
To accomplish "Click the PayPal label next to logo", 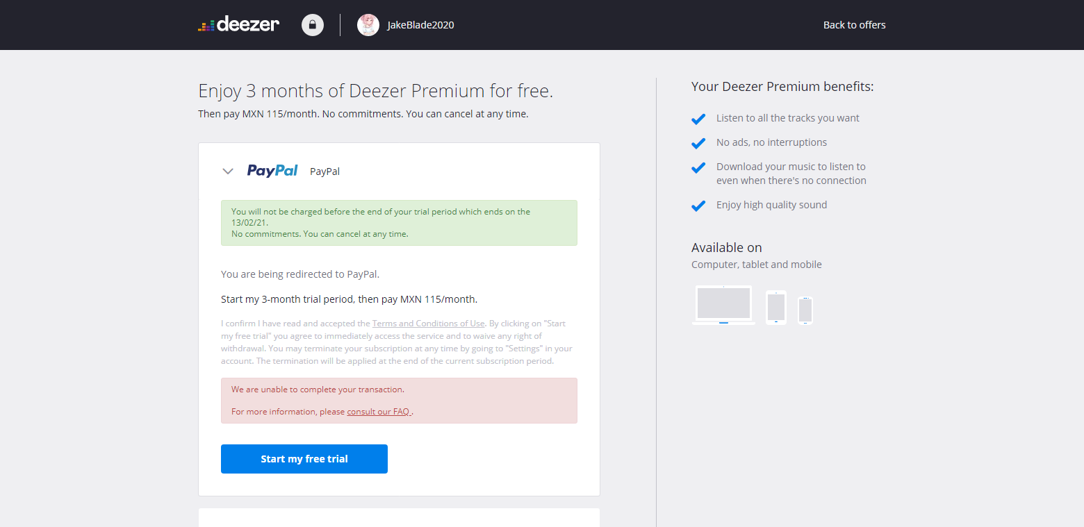I will pos(325,172).
